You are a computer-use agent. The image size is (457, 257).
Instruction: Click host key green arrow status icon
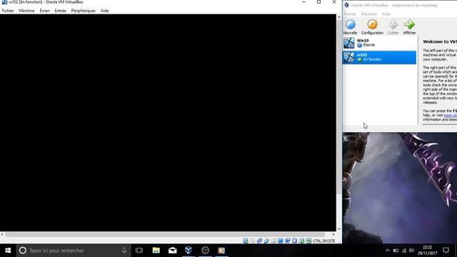pos(308,241)
